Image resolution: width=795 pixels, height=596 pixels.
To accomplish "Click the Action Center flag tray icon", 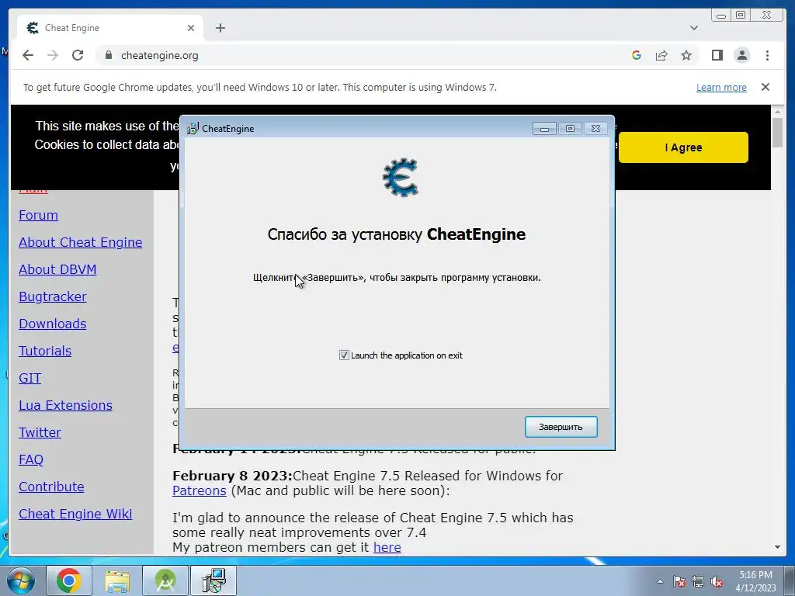I will pos(679,581).
